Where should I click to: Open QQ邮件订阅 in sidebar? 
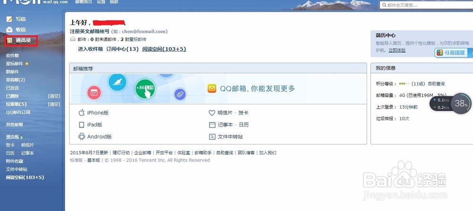(18, 112)
